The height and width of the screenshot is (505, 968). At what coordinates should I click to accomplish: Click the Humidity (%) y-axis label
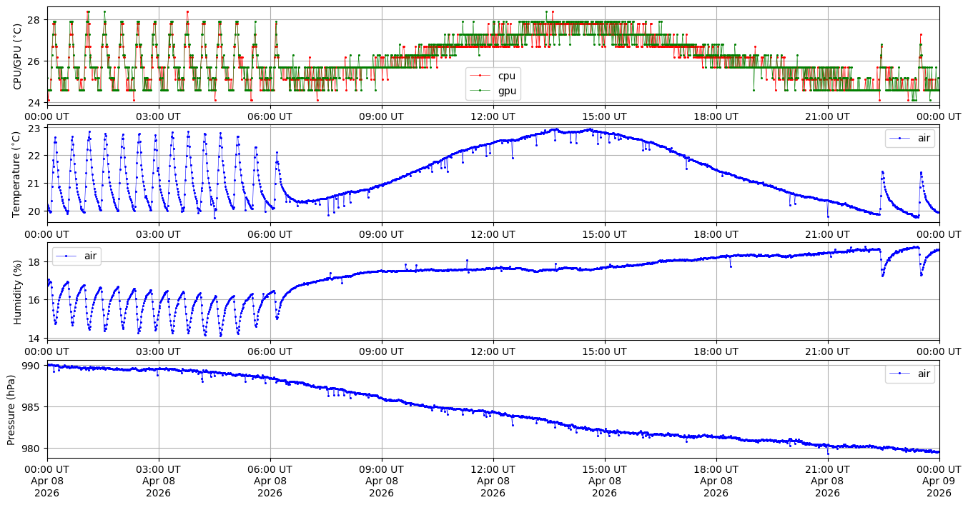[18, 291]
